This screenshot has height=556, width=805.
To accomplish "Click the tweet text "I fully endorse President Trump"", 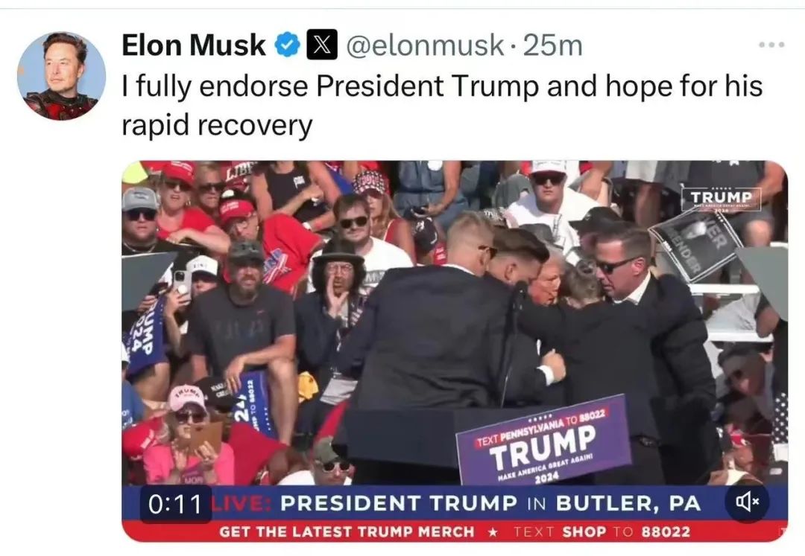I will [x=330, y=86].
